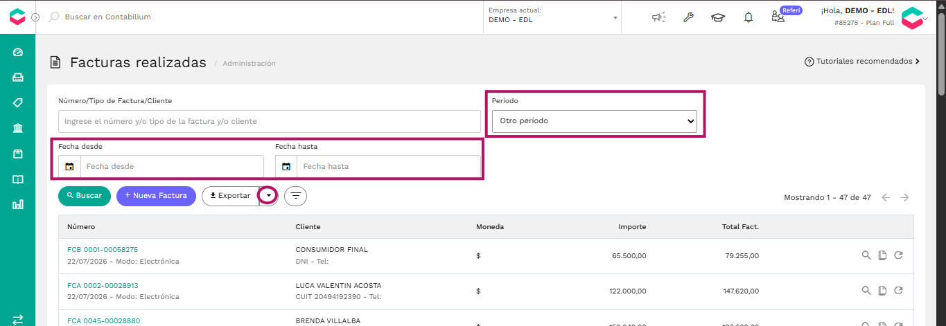946x326 pixels.
Task: Click the Fecha desde calendar icon
Action: pos(69,166)
